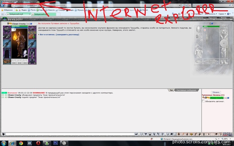
Task: Click the Избранное favorites star
Action: point(2,10)
